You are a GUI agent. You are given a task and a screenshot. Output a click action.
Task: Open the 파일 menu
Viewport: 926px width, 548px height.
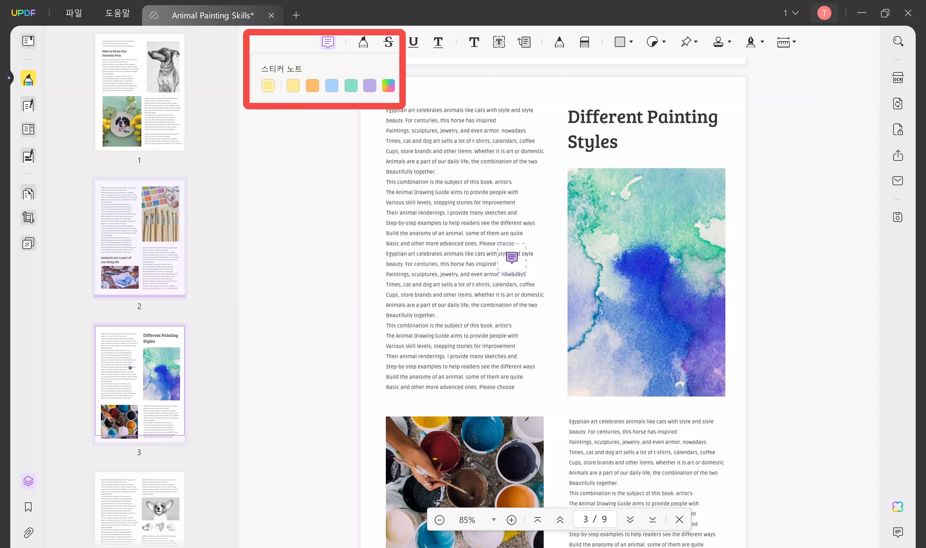click(x=74, y=13)
